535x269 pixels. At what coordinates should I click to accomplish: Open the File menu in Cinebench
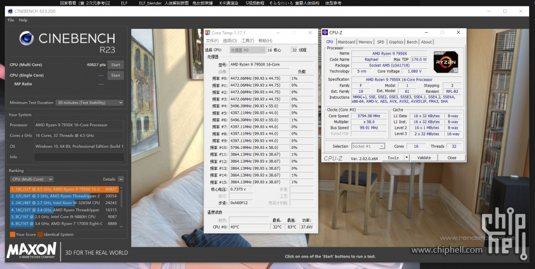click(11, 20)
